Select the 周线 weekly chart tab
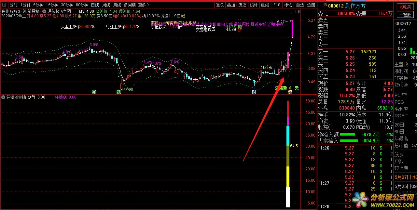417x210 pixels. coord(106,5)
